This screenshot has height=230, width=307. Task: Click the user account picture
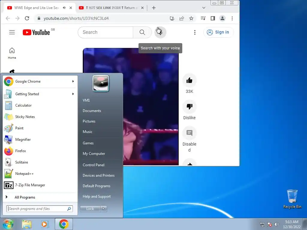pos(101,83)
